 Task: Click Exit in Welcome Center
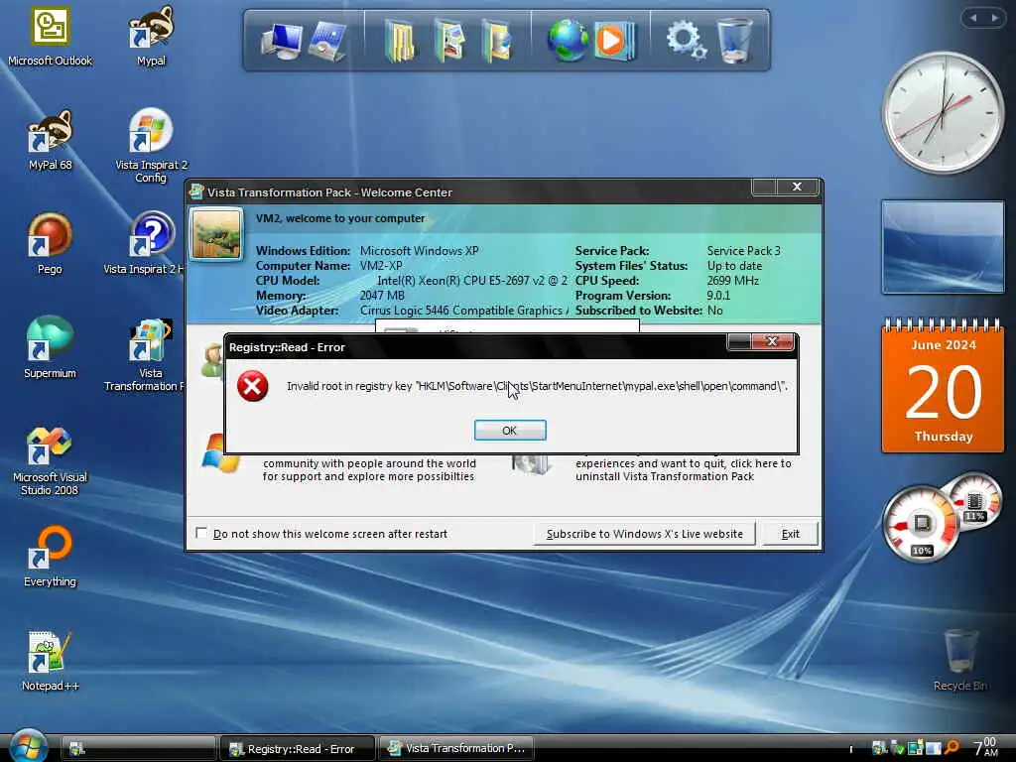pyautogui.click(x=791, y=534)
